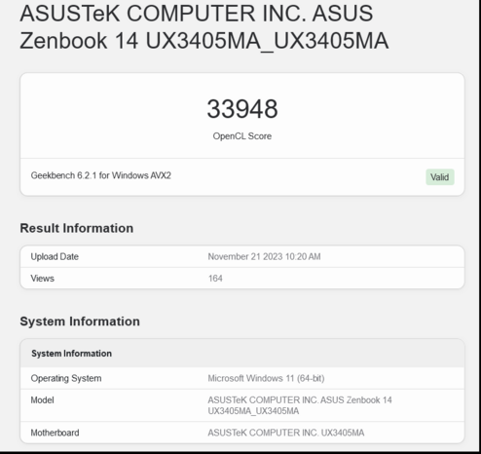Screen dimensions: 481x454
Task: Click the Motherboard row label
Action: (x=55, y=433)
